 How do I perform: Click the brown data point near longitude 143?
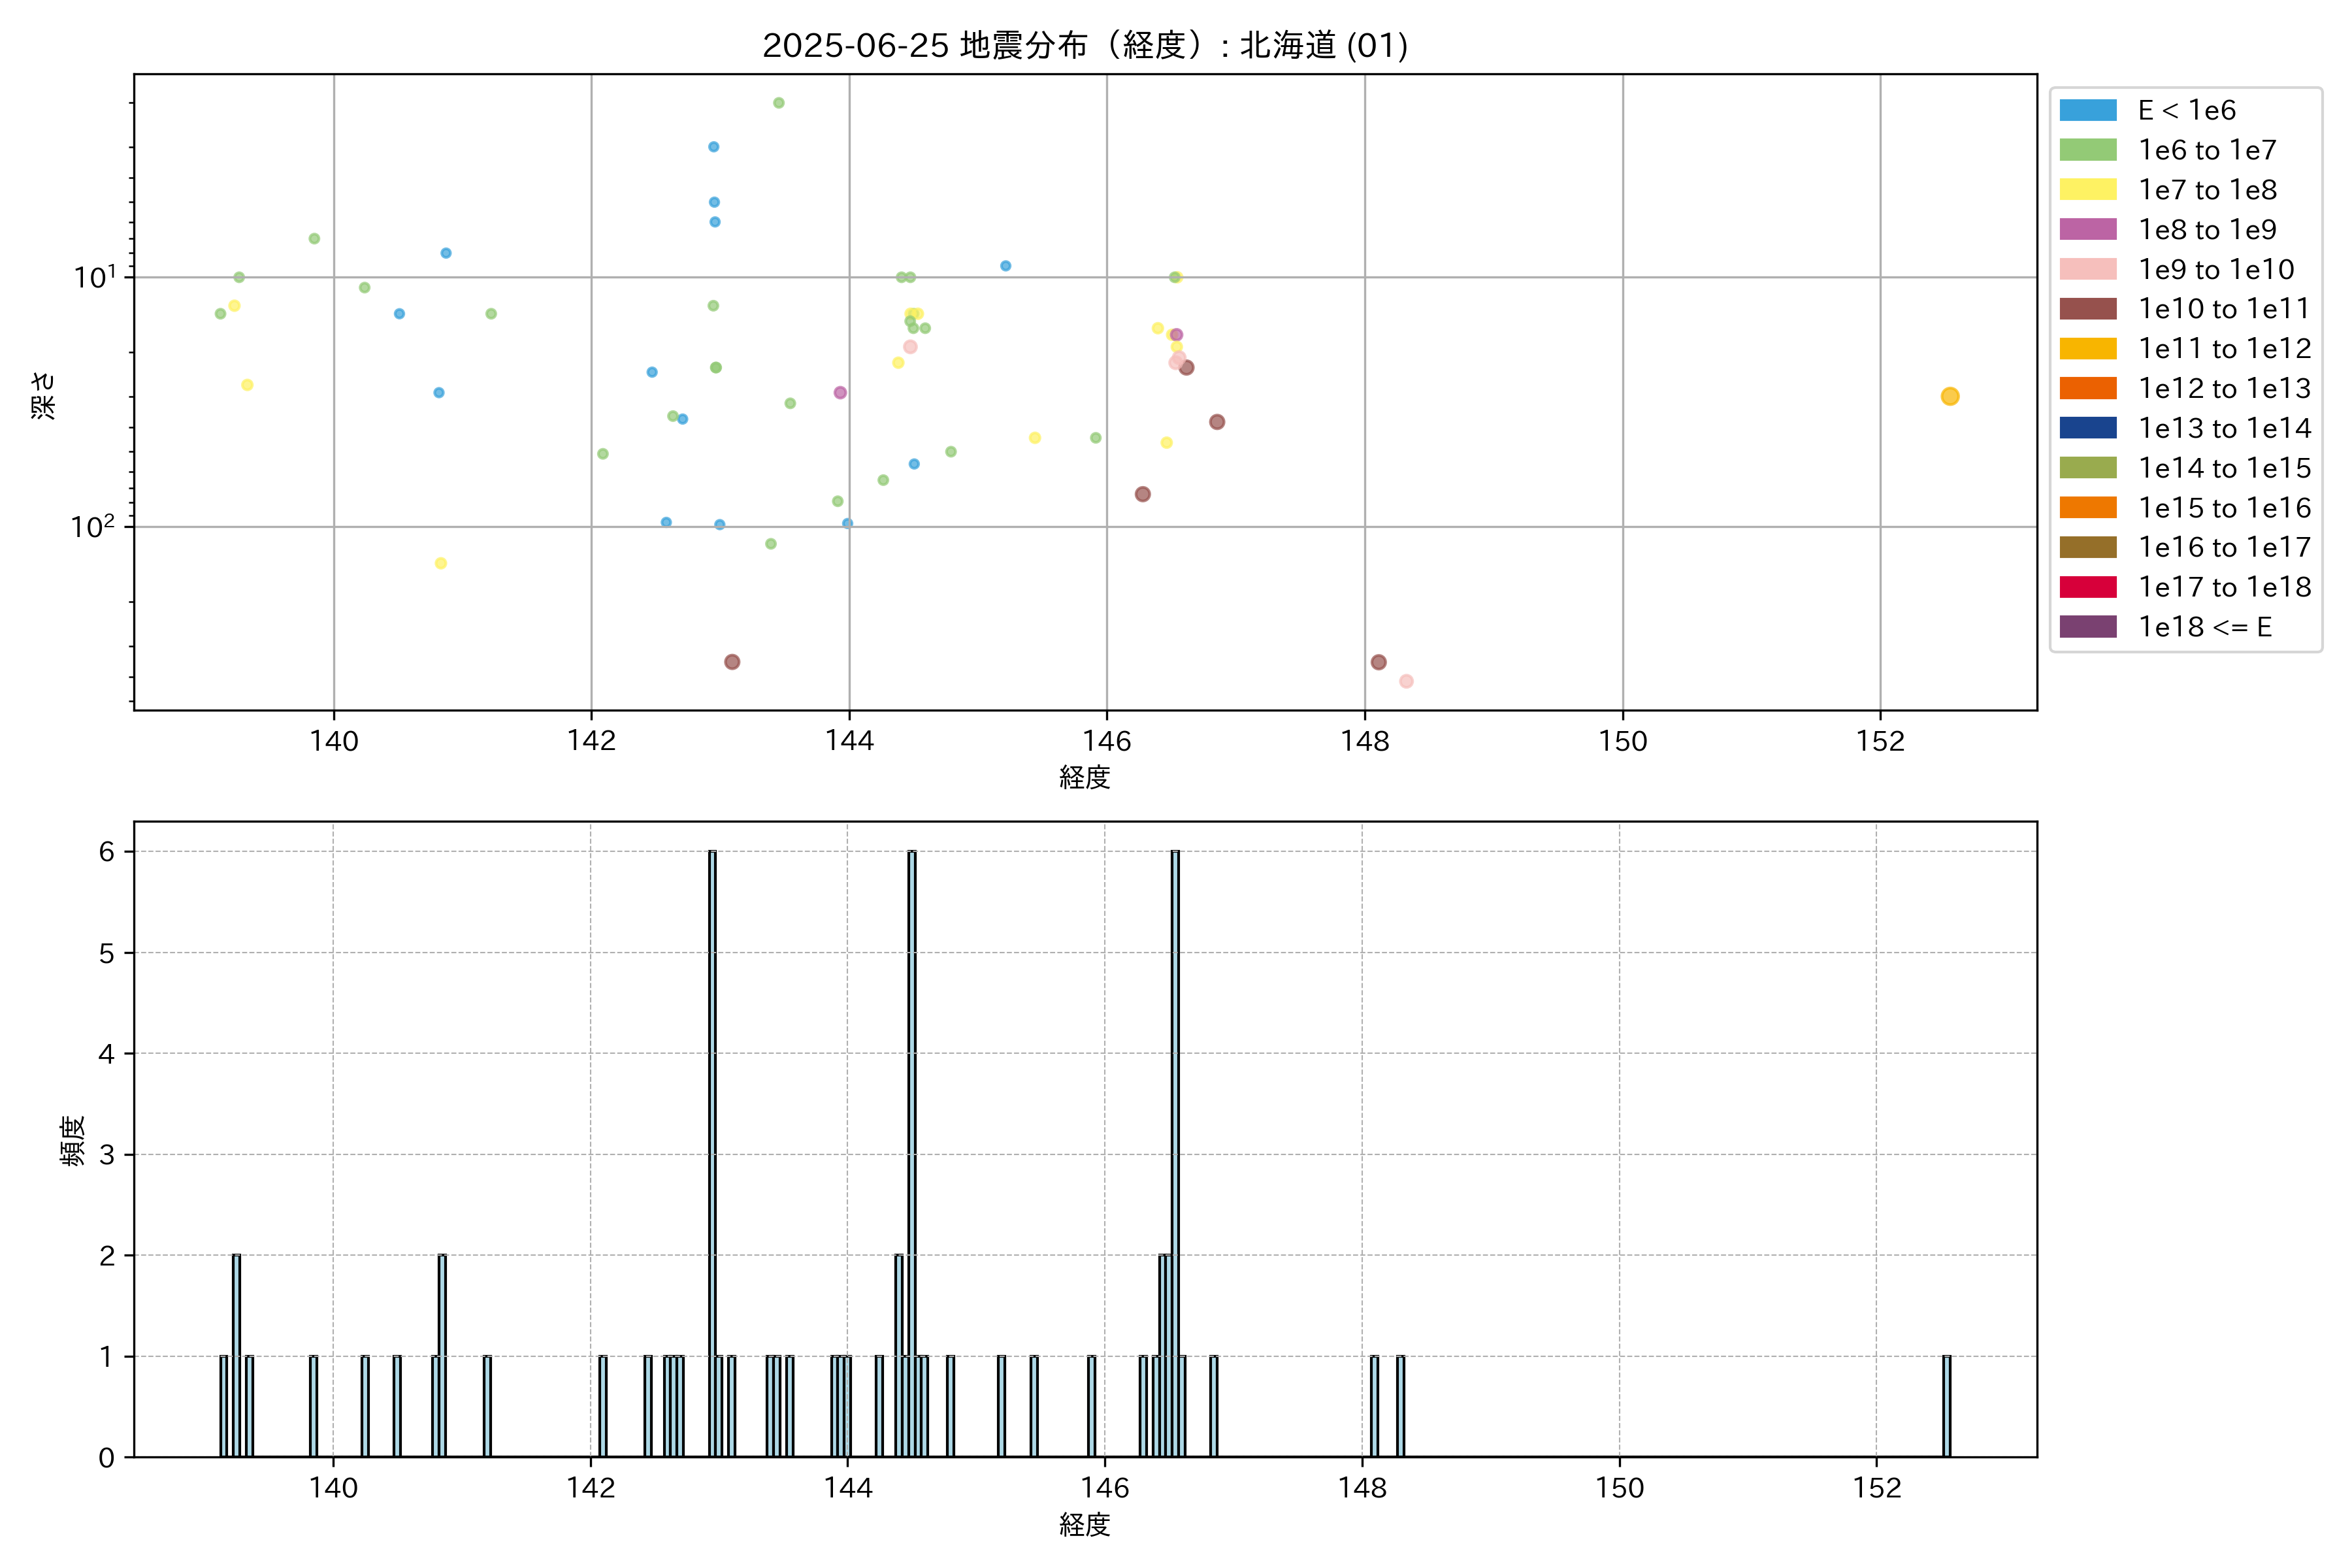(x=732, y=662)
